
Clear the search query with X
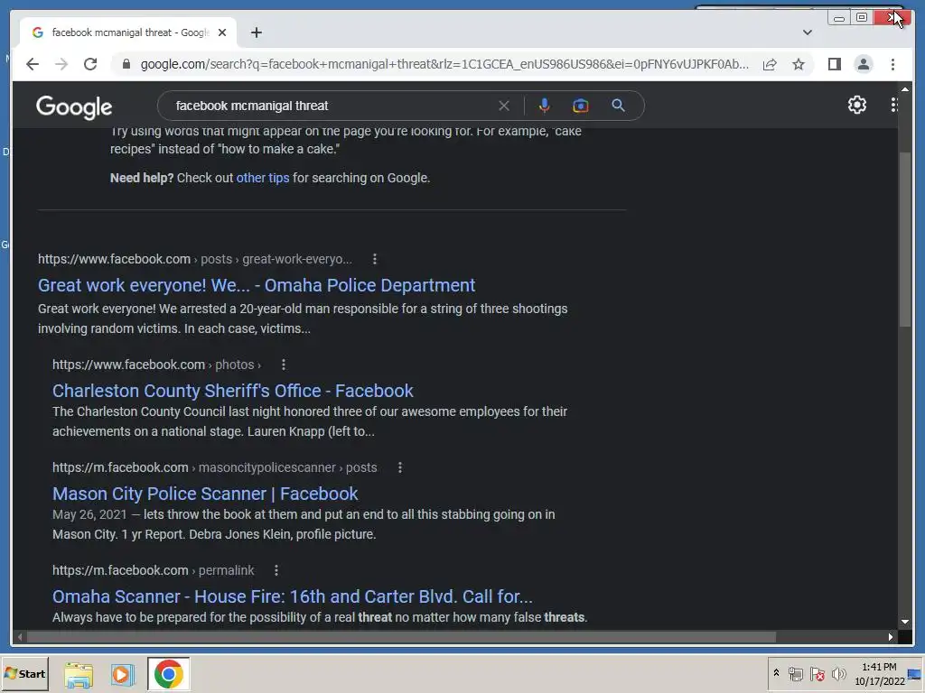click(x=504, y=106)
